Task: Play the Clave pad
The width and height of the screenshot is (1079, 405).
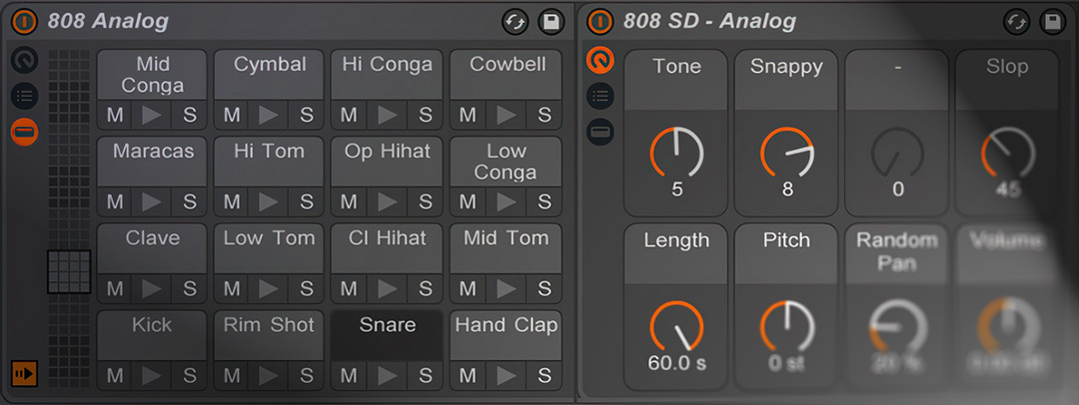Action: pos(152,289)
